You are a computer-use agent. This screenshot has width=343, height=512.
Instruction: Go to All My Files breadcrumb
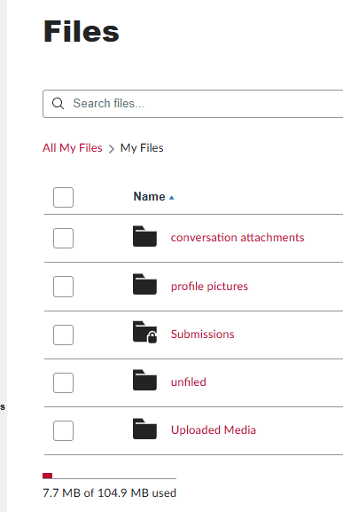pos(73,148)
